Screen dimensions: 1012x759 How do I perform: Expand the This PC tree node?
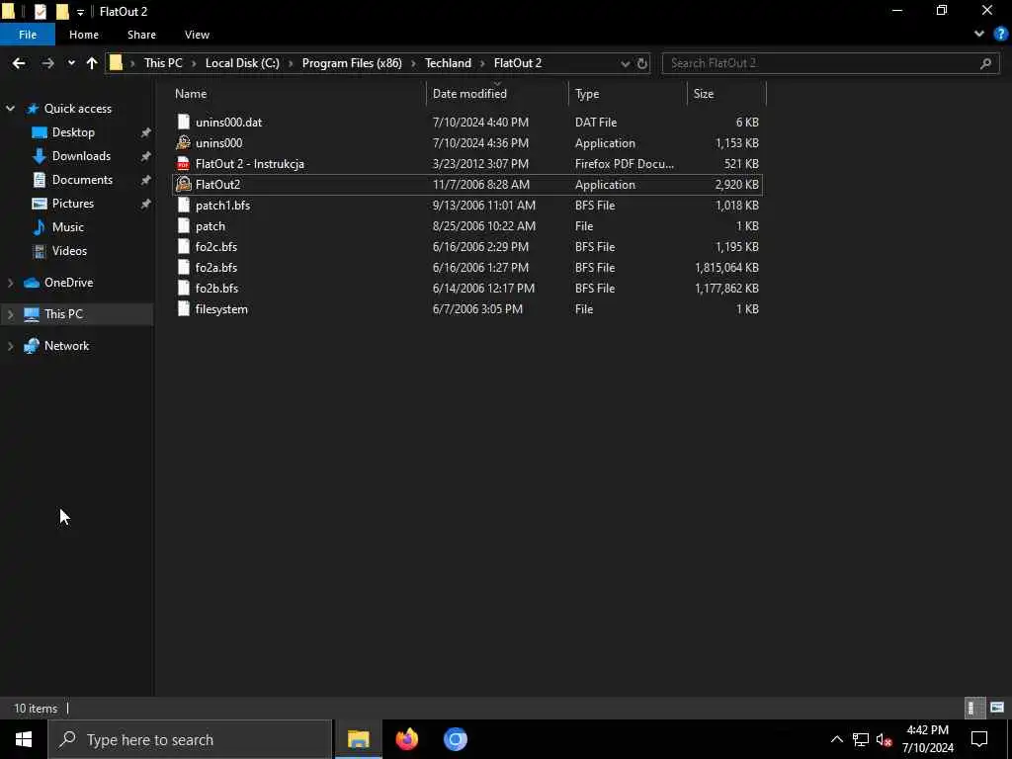click(x=10, y=314)
